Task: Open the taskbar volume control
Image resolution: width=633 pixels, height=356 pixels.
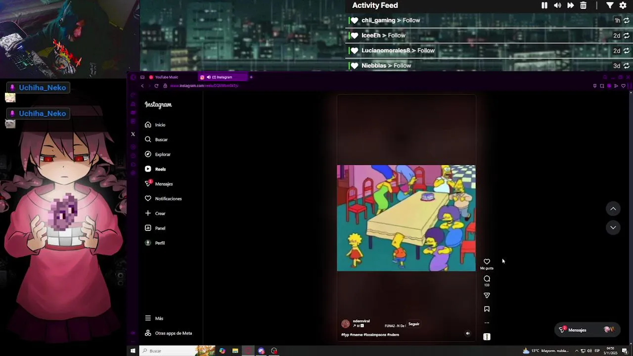Action: [x=589, y=351]
